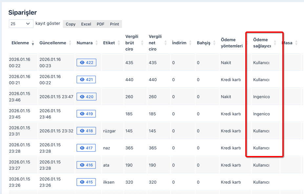View order 421 details with eye button
Image resolution: width=304 pixels, height=194 pixels.
tap(86, 80)
